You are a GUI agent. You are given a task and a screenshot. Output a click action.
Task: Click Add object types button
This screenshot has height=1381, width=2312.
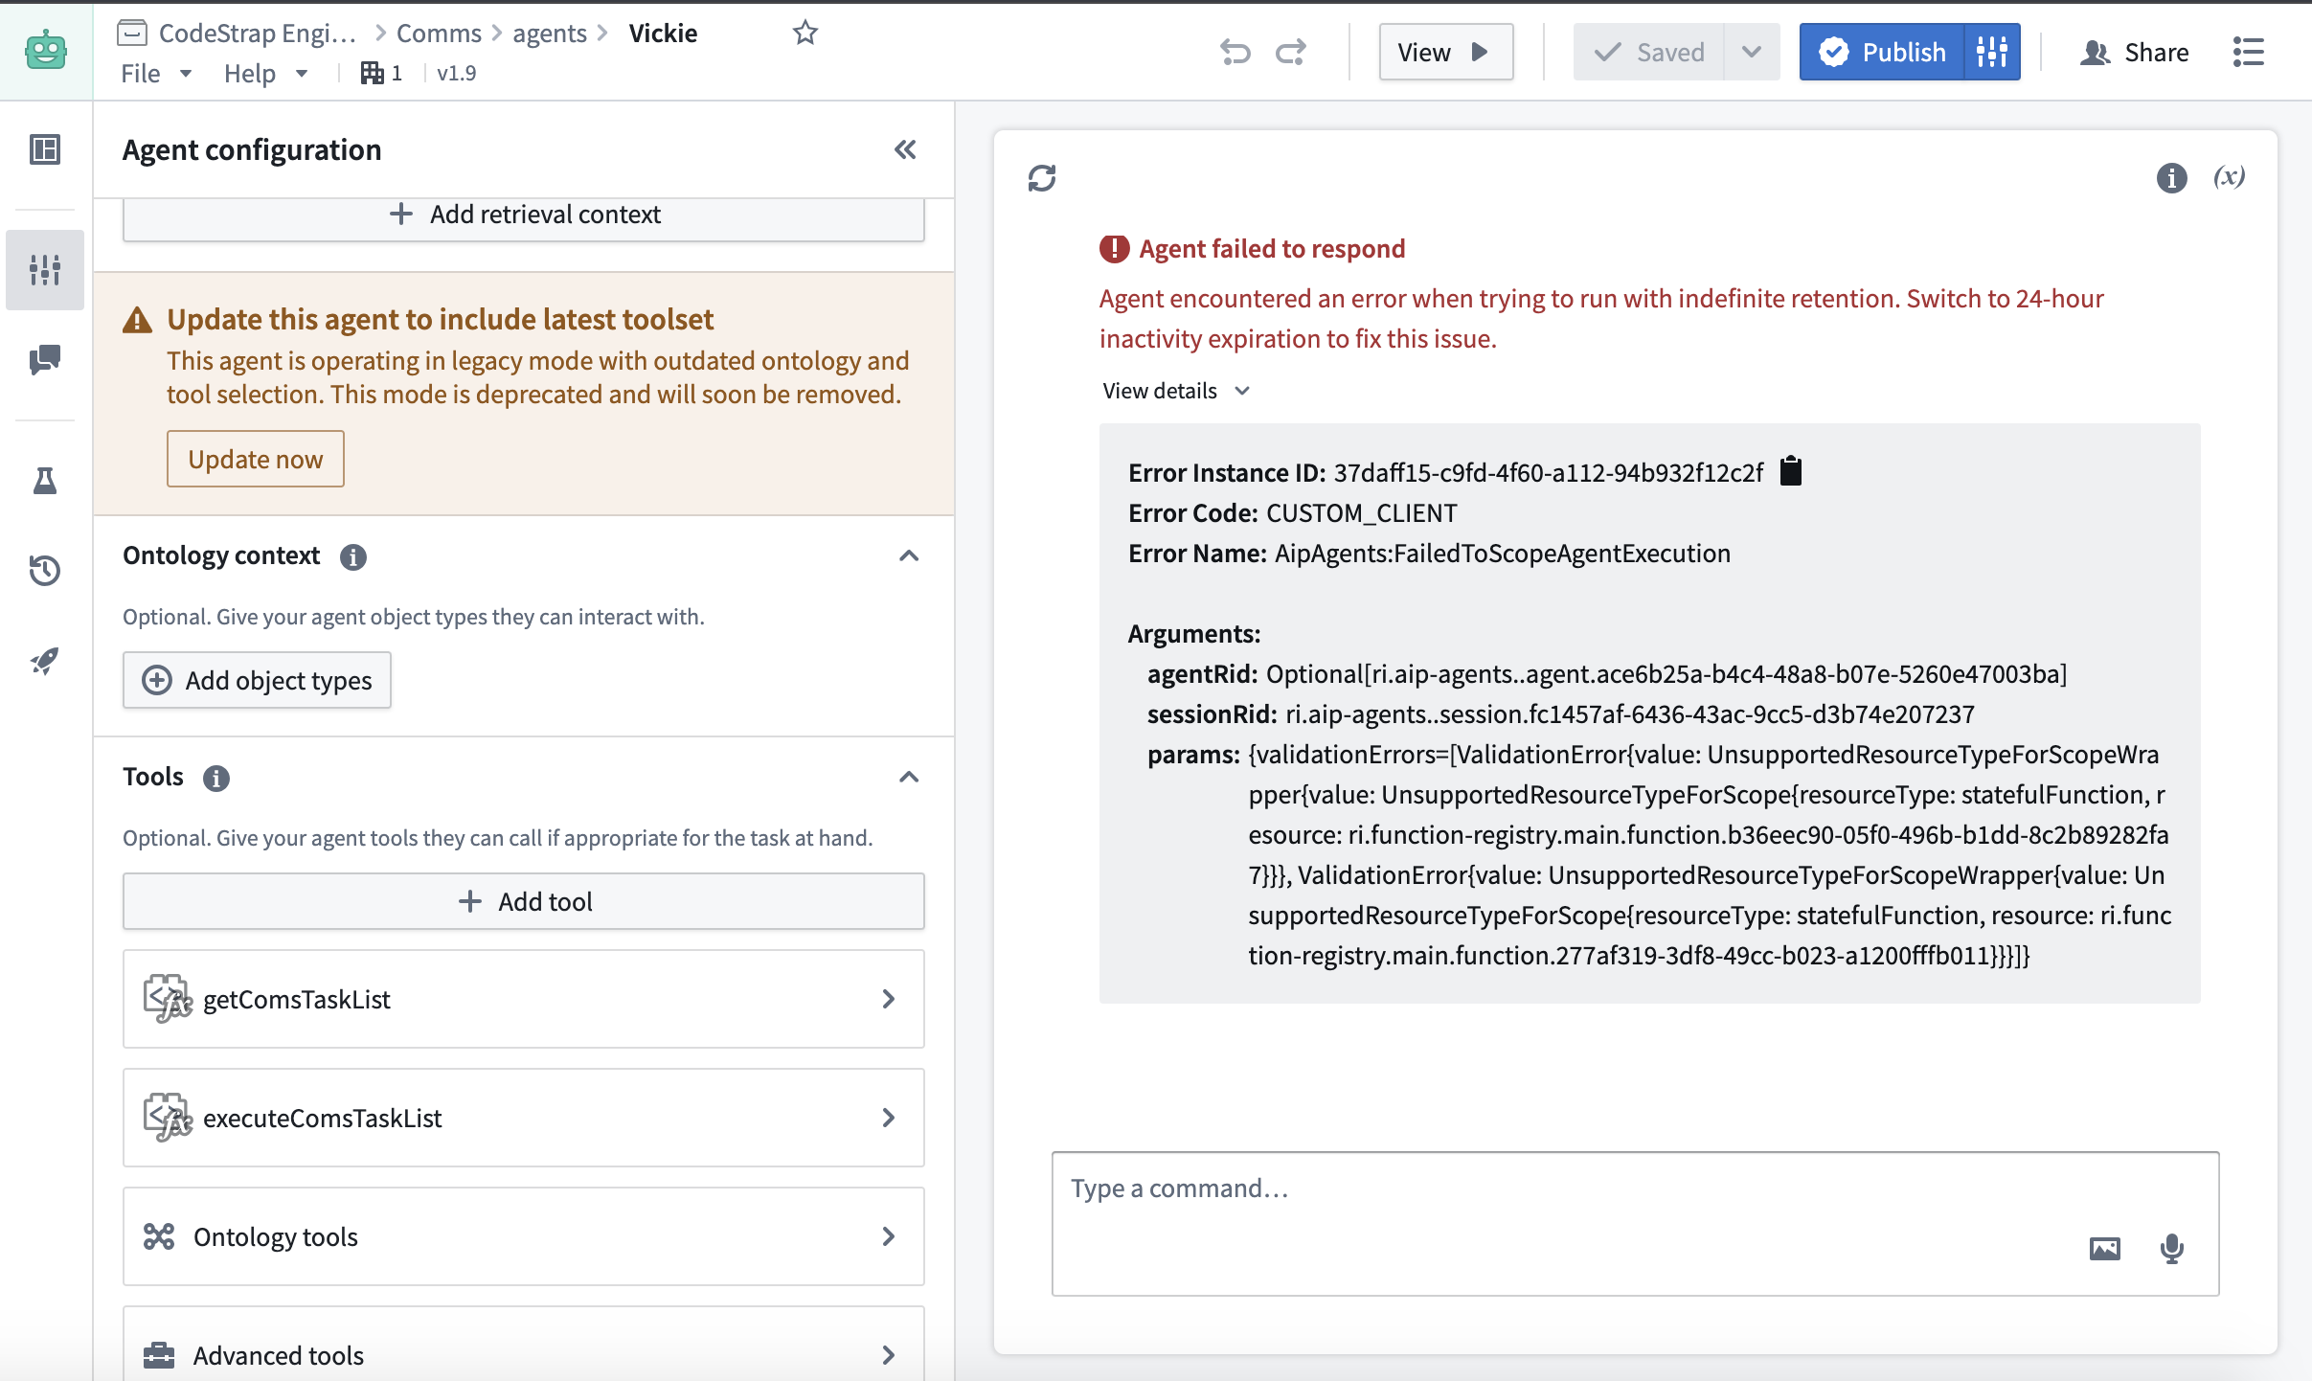pyautogui.click(x=257, y=680)
